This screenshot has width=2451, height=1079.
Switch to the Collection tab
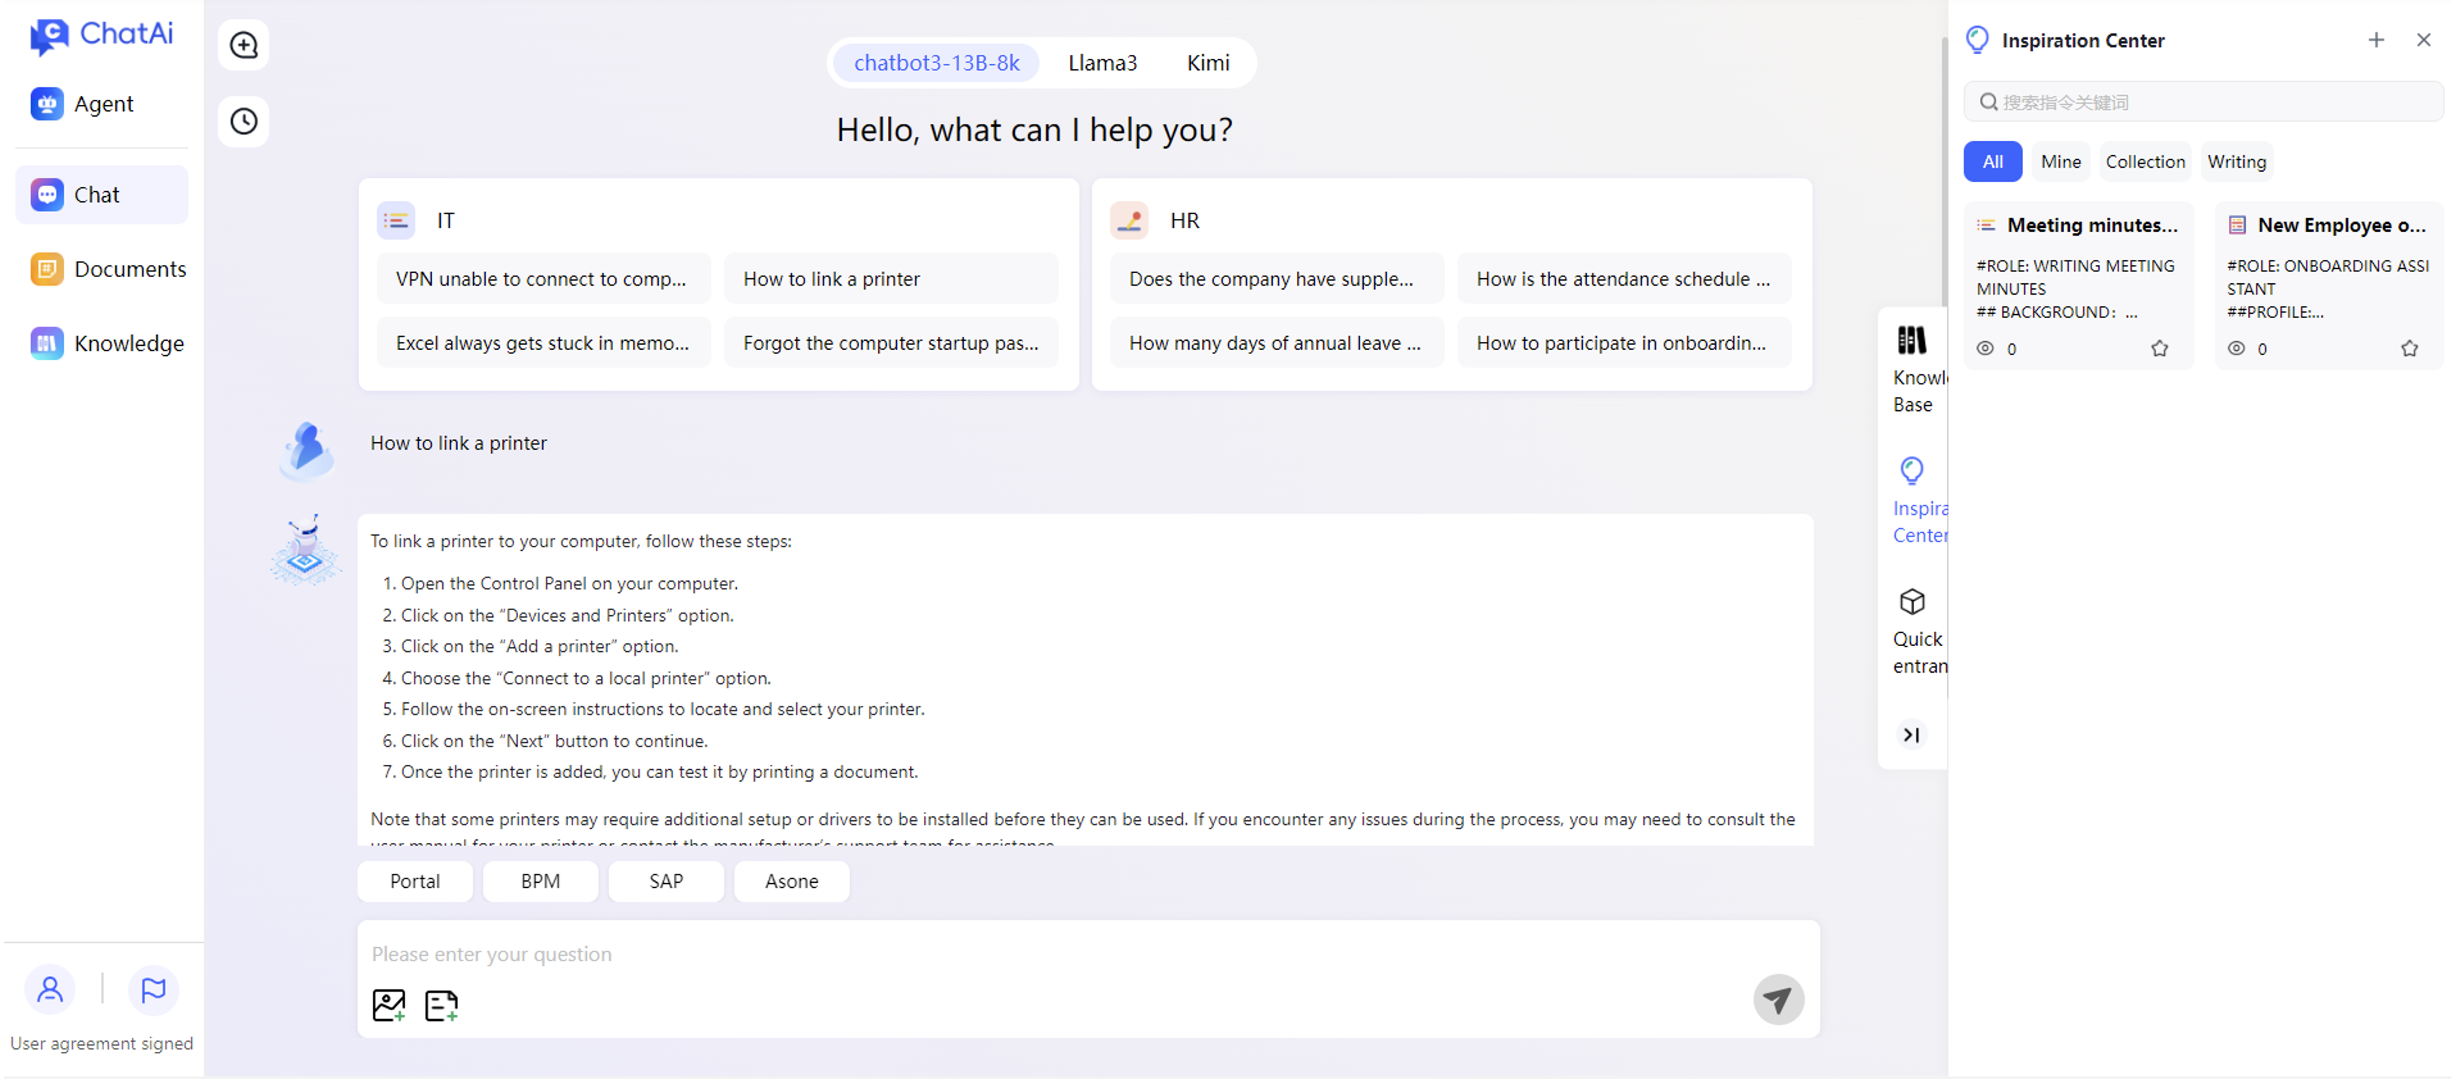[2144, 162]
